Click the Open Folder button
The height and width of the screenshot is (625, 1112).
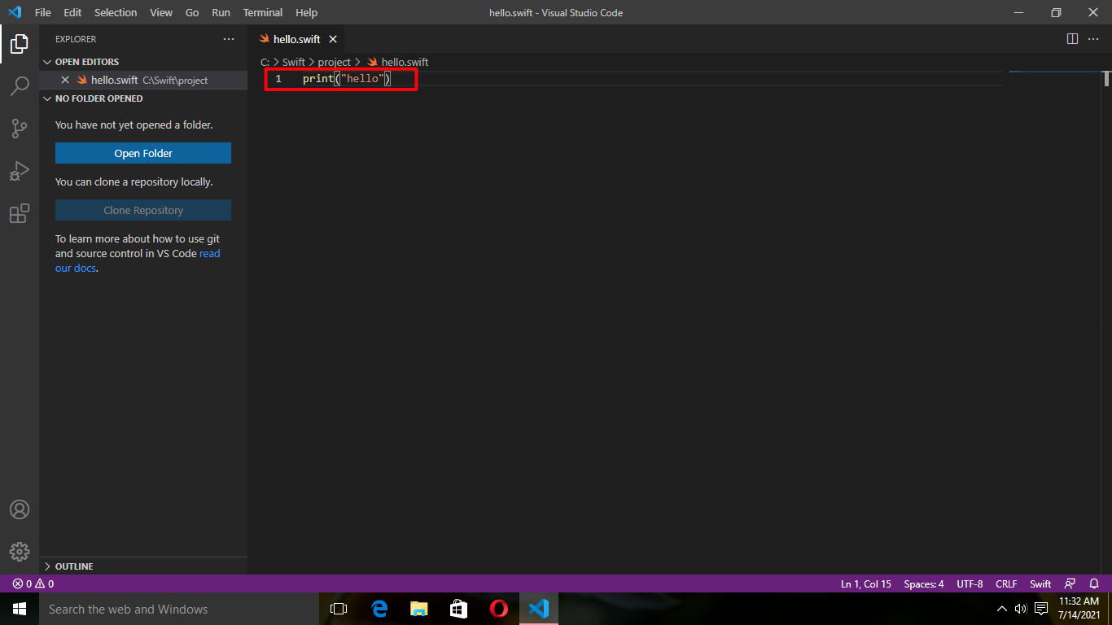coord(142,153)
